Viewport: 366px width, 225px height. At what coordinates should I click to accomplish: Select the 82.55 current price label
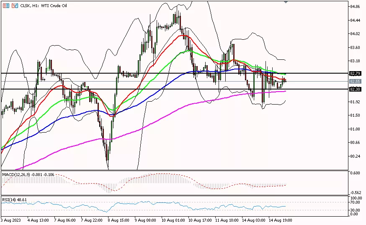355,82
